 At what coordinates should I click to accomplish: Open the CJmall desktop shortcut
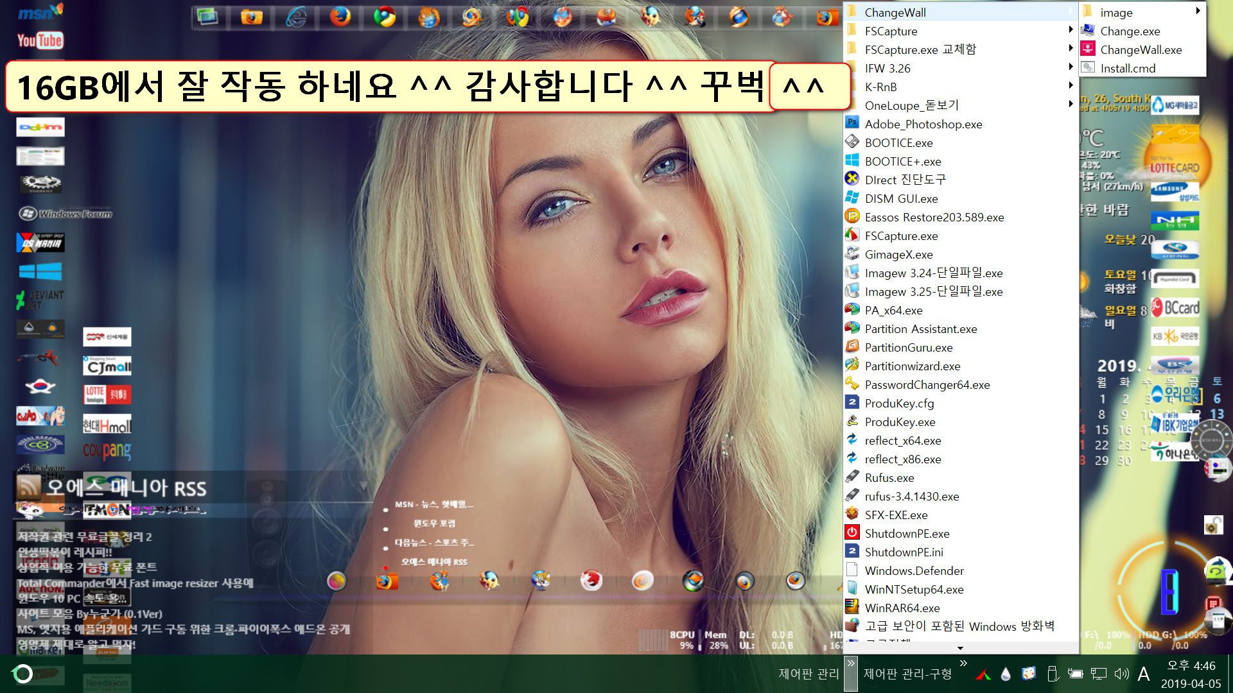pos(107,366)
